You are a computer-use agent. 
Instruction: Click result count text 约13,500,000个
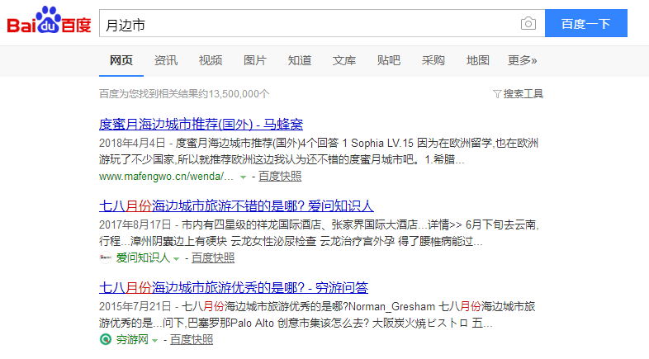click(234, 94)
